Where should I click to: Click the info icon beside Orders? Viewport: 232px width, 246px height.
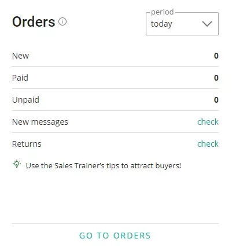coord(62,21)
